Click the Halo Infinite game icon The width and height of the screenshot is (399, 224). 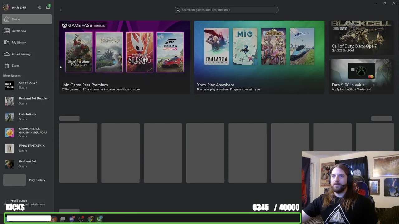9,117
